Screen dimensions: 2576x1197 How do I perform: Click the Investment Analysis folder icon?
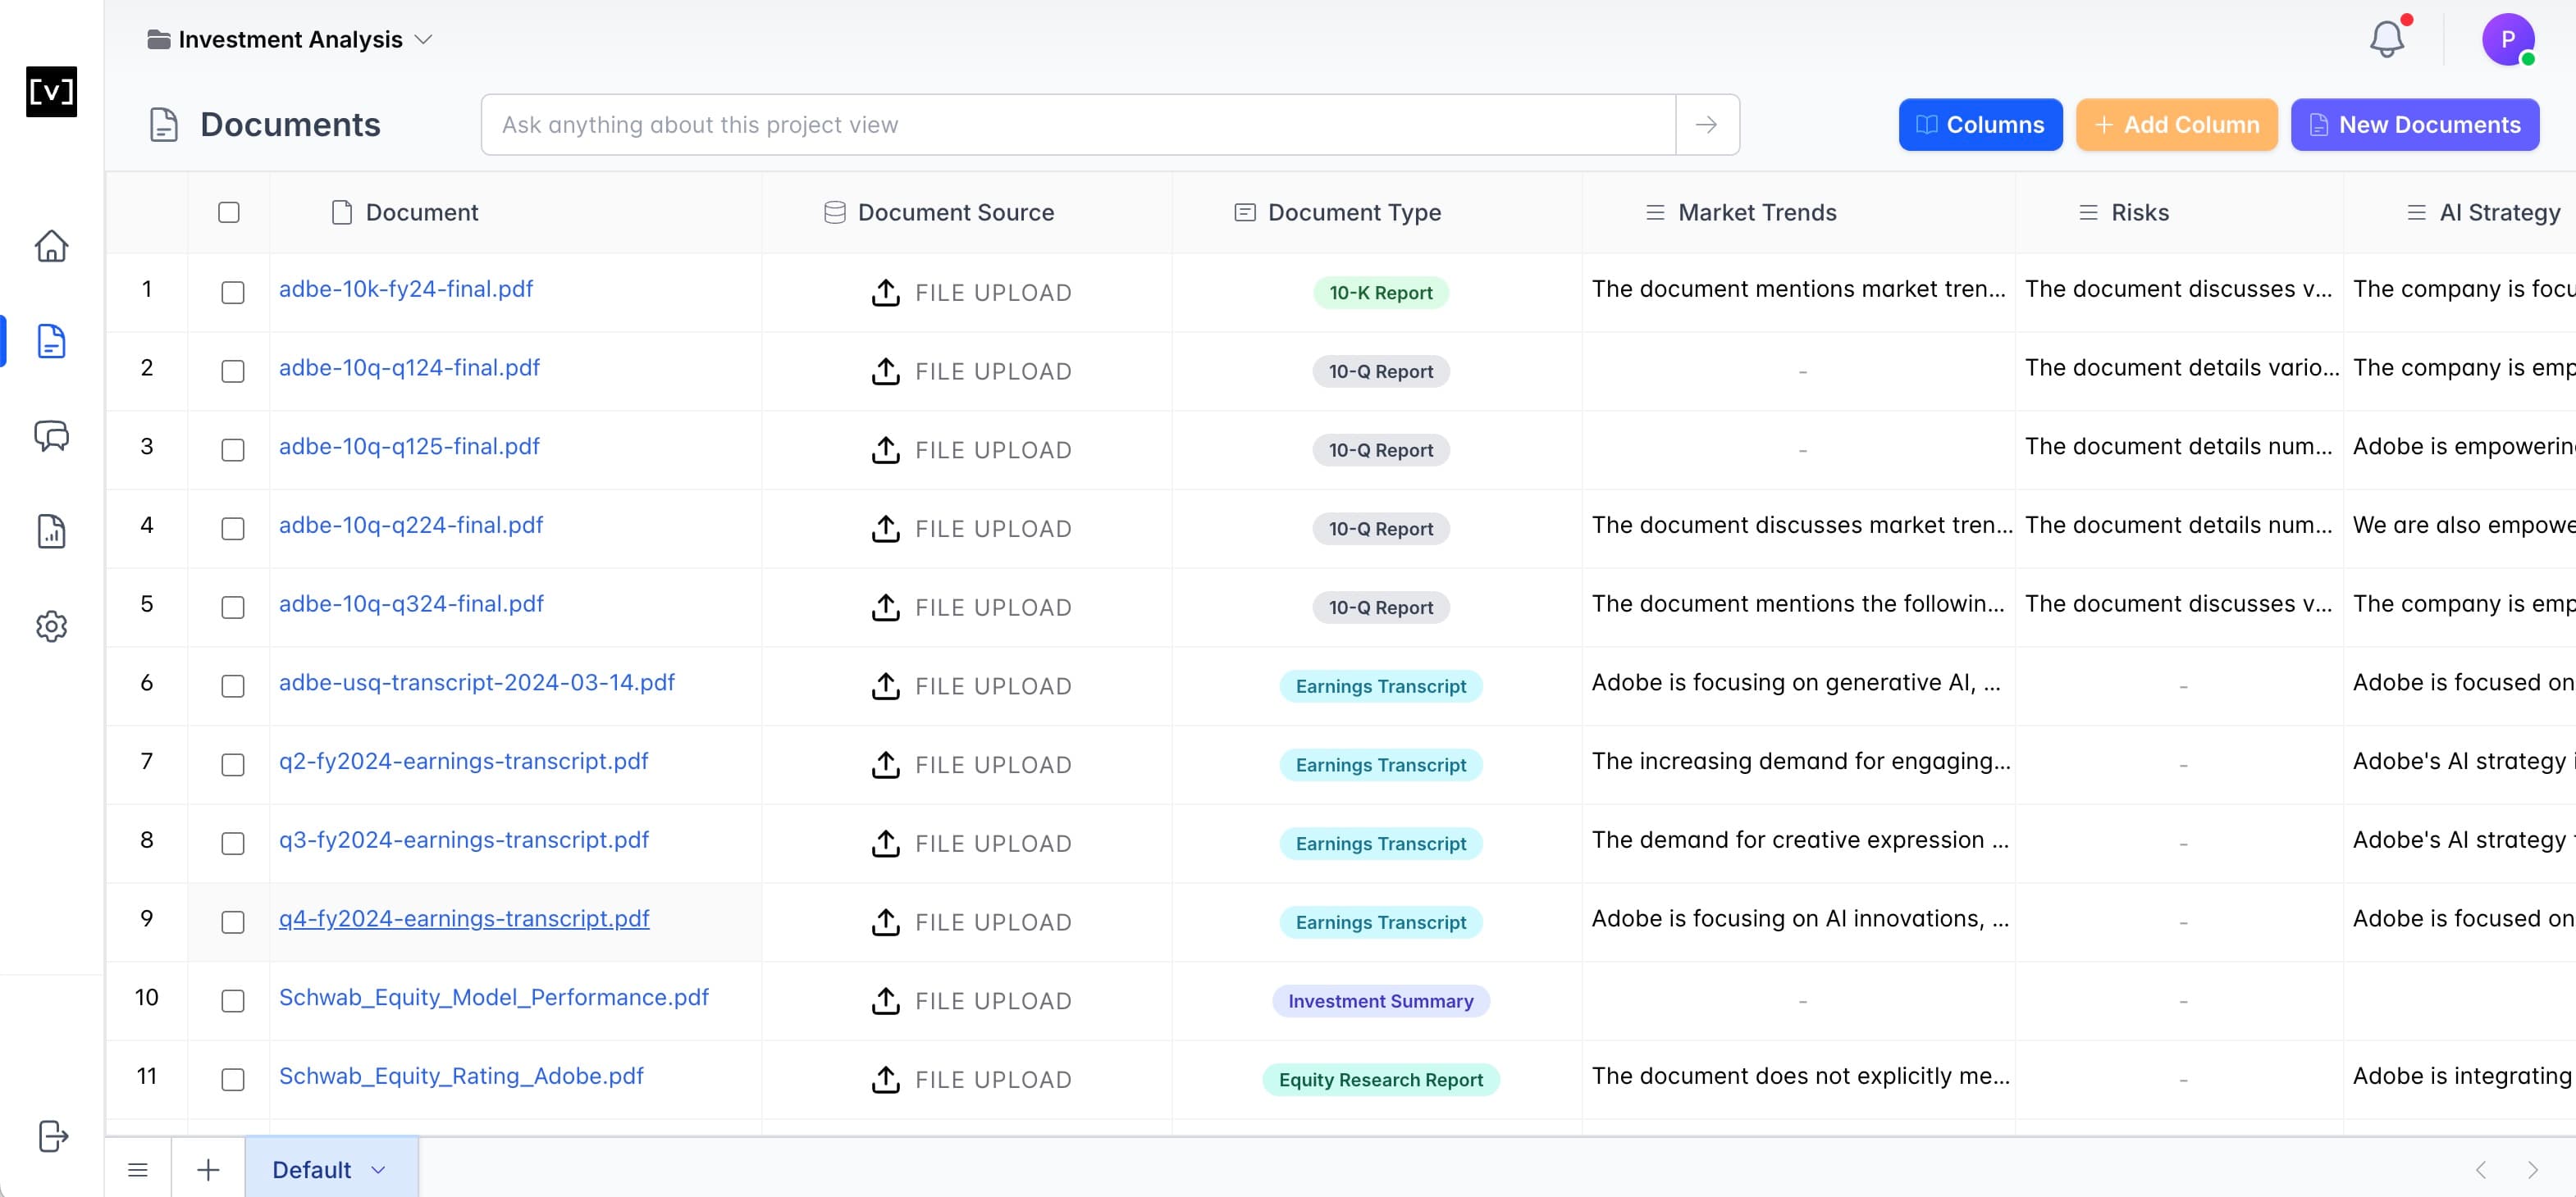coord(159,40)
